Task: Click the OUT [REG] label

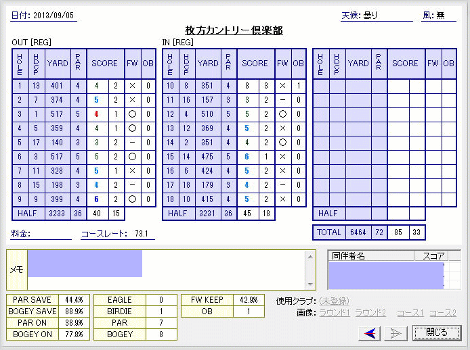Action: (31, 43)
